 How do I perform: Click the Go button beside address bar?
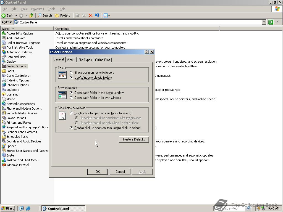[273, 22]
